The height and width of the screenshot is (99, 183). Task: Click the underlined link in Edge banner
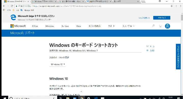pos(144,18)
